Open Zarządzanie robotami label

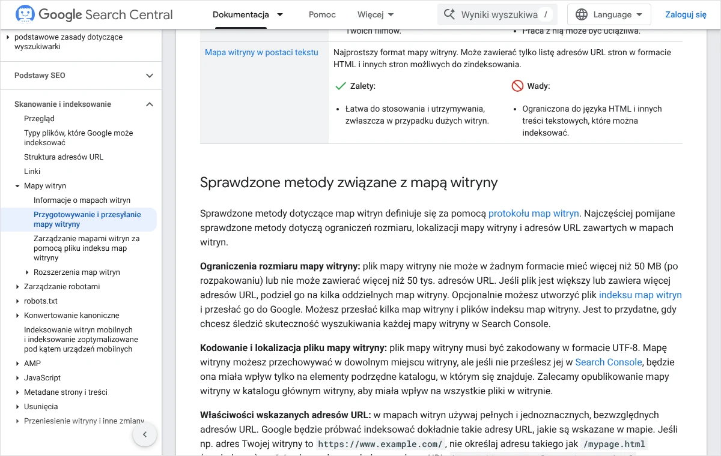click(x=62, y=287)
